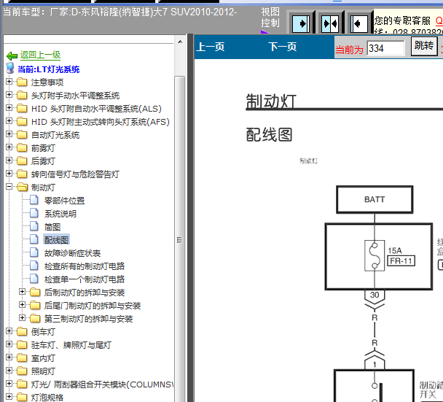
Task: Click the green back arrow icon
Action: coord(12,55)
